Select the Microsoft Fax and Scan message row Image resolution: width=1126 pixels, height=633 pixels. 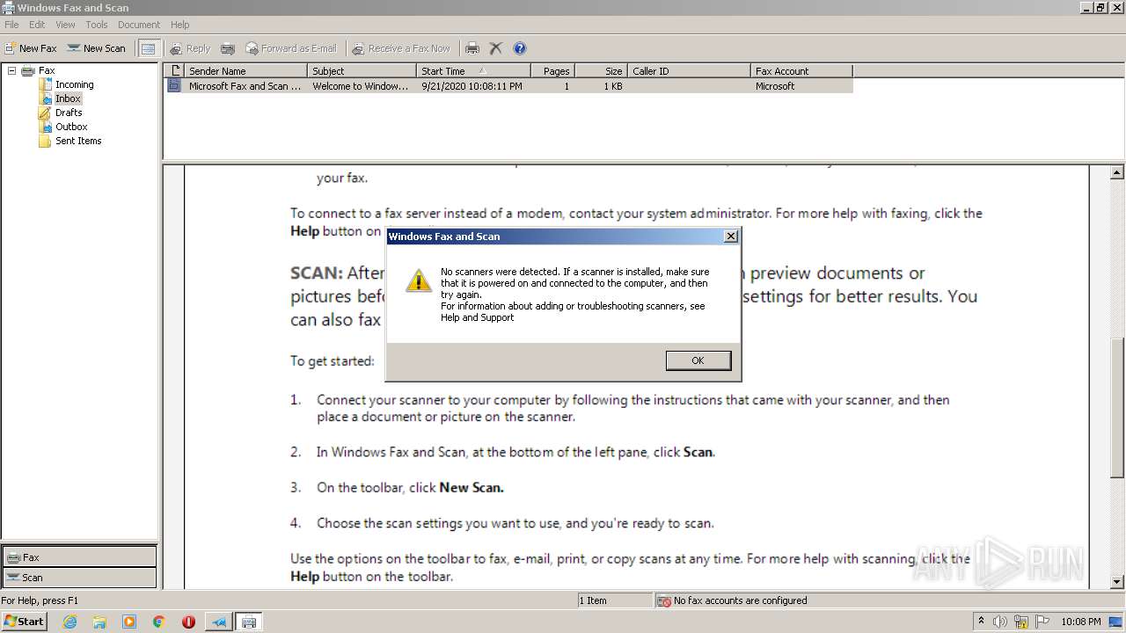508,86
